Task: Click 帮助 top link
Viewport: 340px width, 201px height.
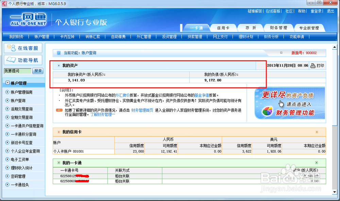Action: tap(302, 11)
